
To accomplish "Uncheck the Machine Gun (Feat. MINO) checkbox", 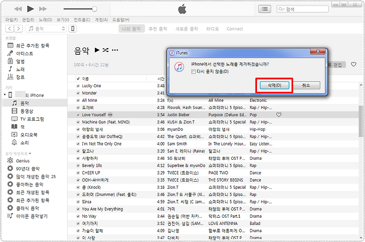I will point(78,122).
